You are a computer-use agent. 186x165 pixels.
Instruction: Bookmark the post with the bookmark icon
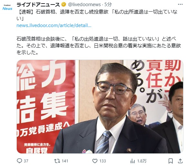[x=171, y=161]
